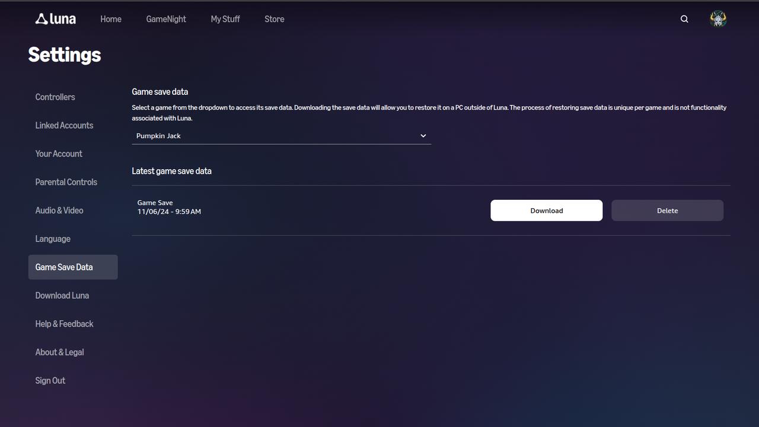The height and width of the screenshot is (427, 759).
Task: Click the Latest game save data heading
Action: tap(171, 171)
